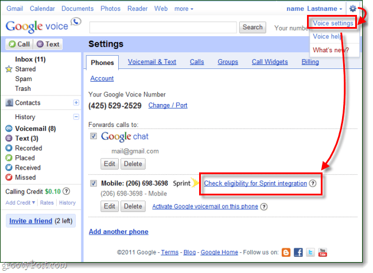Open Web in top navigation
Viewport: 373px width, 273px height.
(161, 9)
